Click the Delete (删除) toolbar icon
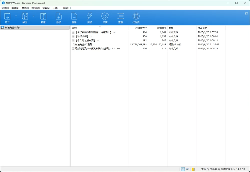The height and width of the screenshot is (172, 250). [x=74, y=16]
